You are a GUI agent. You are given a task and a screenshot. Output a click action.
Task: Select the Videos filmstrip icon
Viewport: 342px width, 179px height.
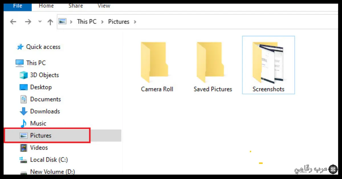pyautogui.click(x=23, y=148)
